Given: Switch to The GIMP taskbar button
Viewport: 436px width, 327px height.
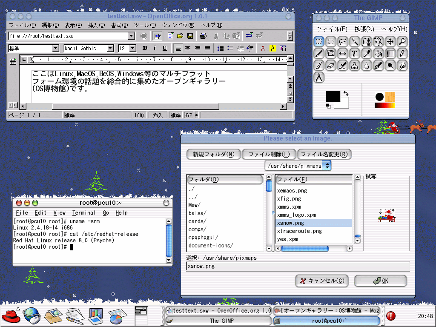Looking at the screenshot, I should [x=218, y=321].
